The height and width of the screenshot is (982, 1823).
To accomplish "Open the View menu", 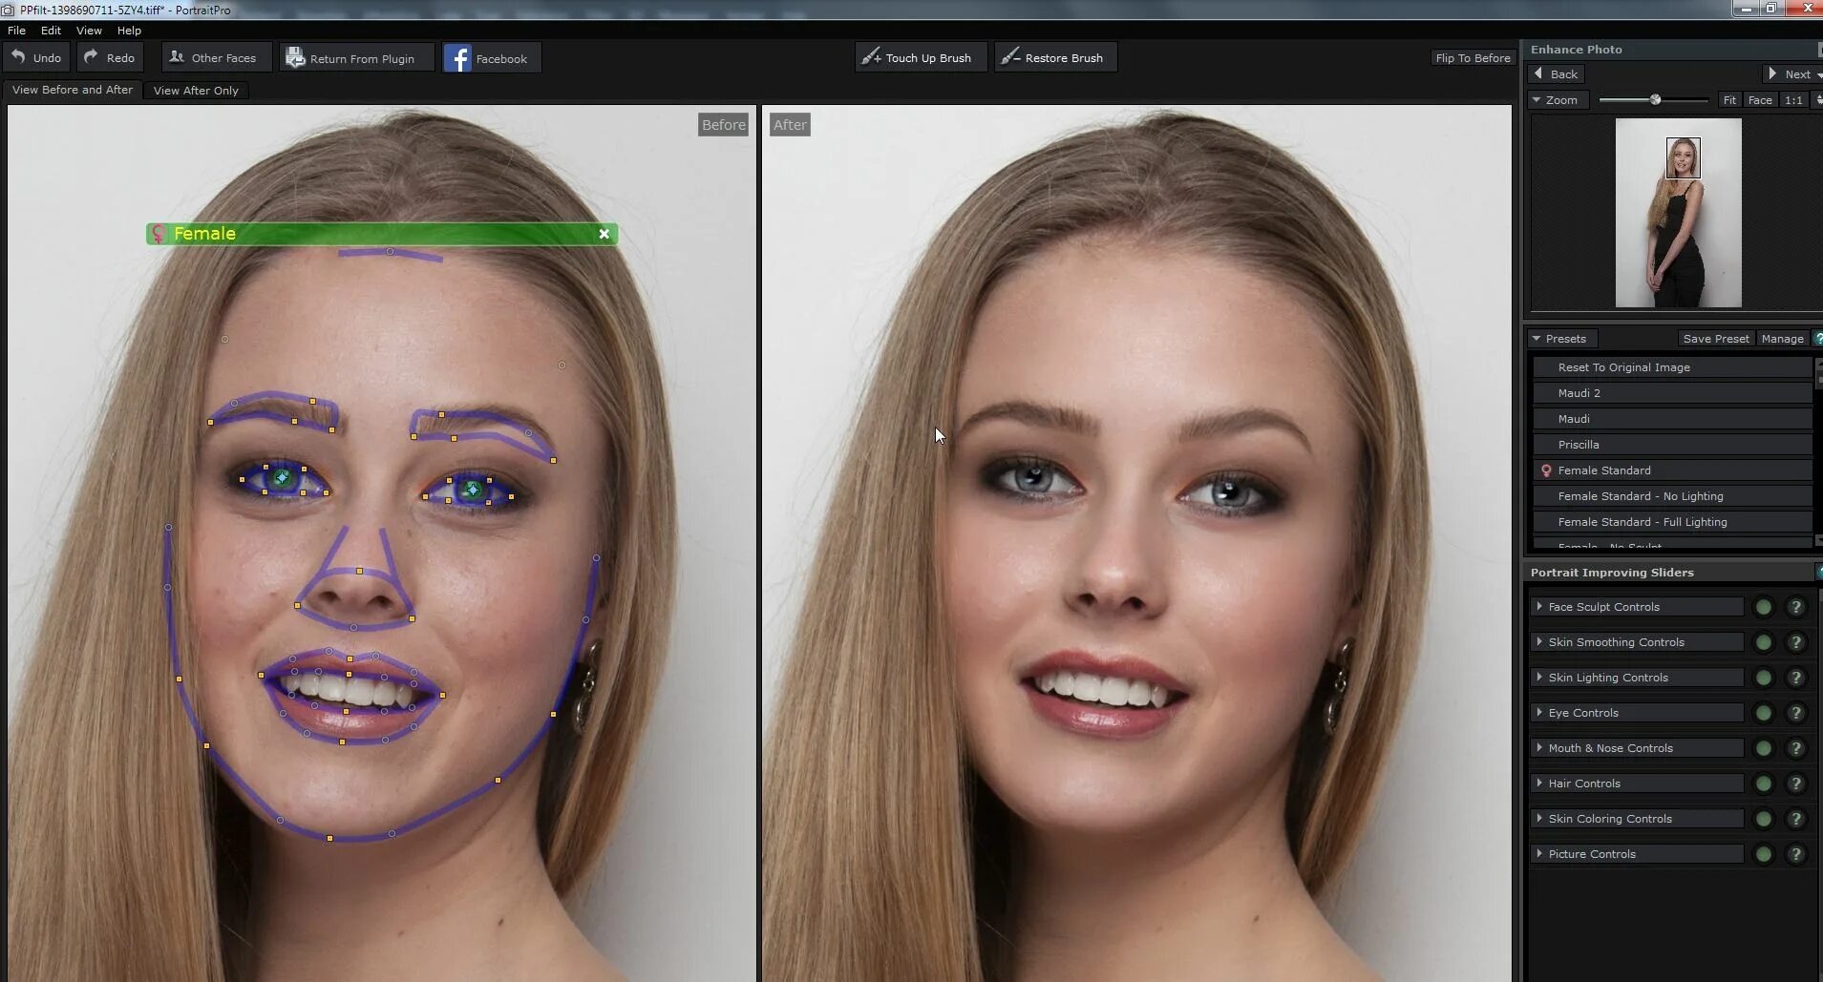I will tap(89, 31).
